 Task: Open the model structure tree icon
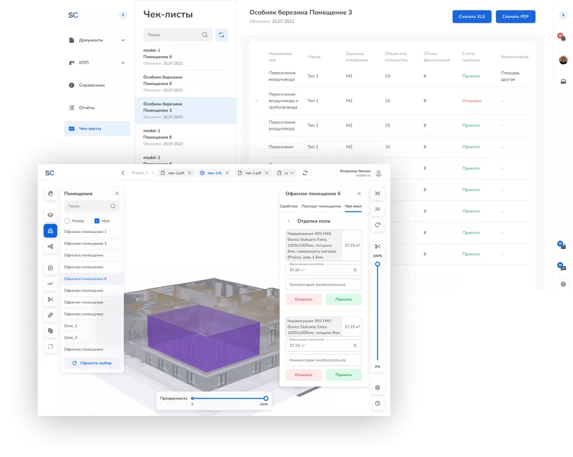click(50, 246)
